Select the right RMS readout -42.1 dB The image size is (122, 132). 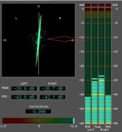pyautogui.click(x=53, y=97)
